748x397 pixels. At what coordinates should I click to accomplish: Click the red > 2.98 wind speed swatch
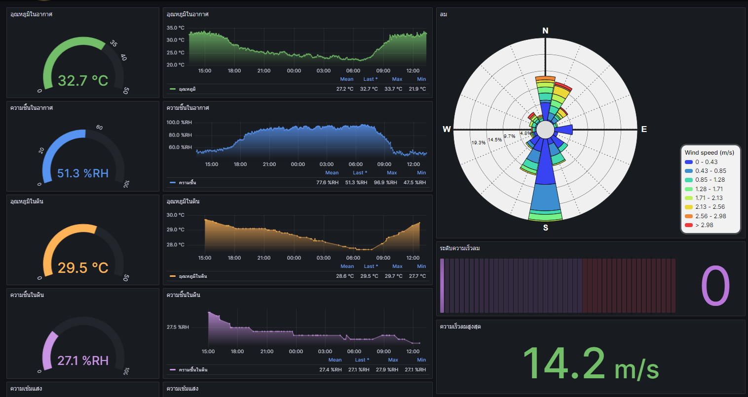(689, 225)
